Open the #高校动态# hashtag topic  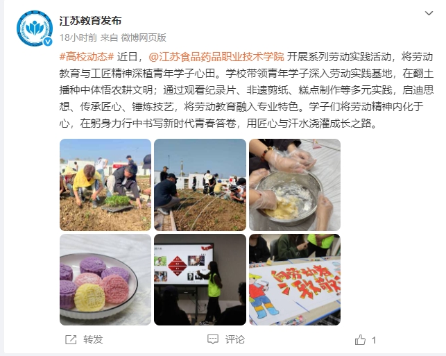tap(87, 57)
